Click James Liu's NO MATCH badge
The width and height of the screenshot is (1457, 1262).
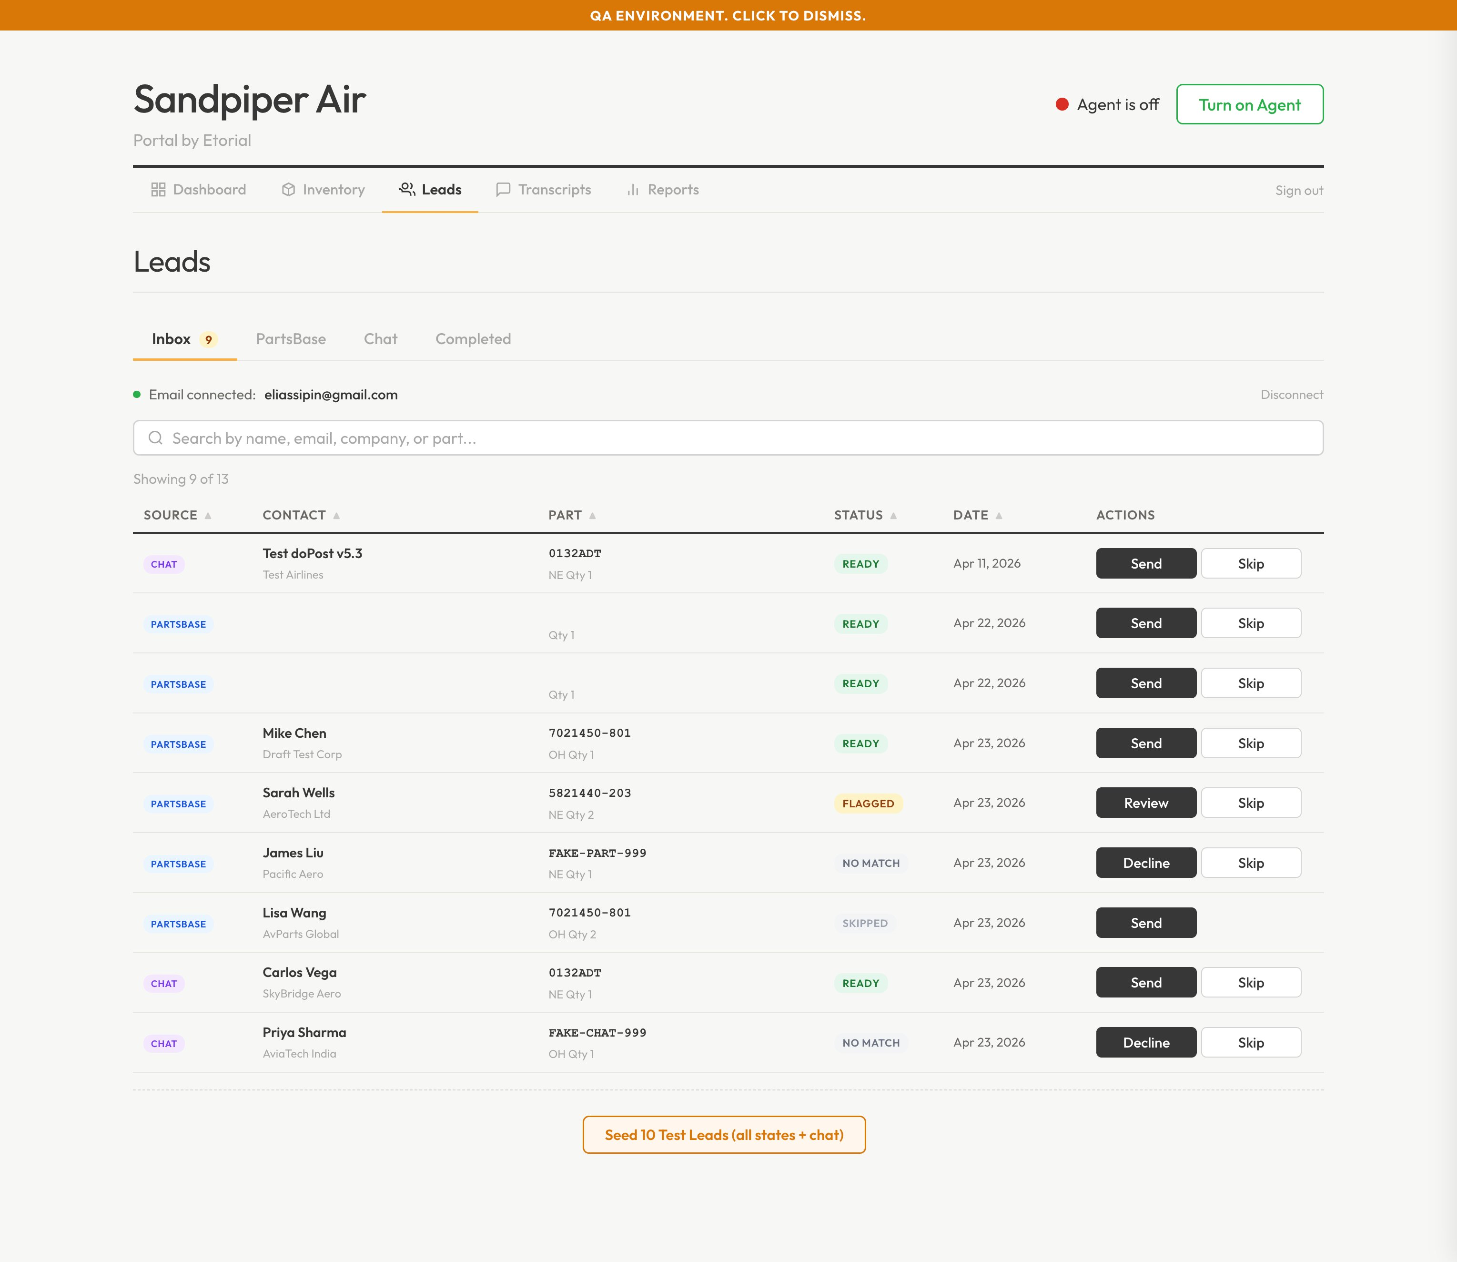coord(870,864)
